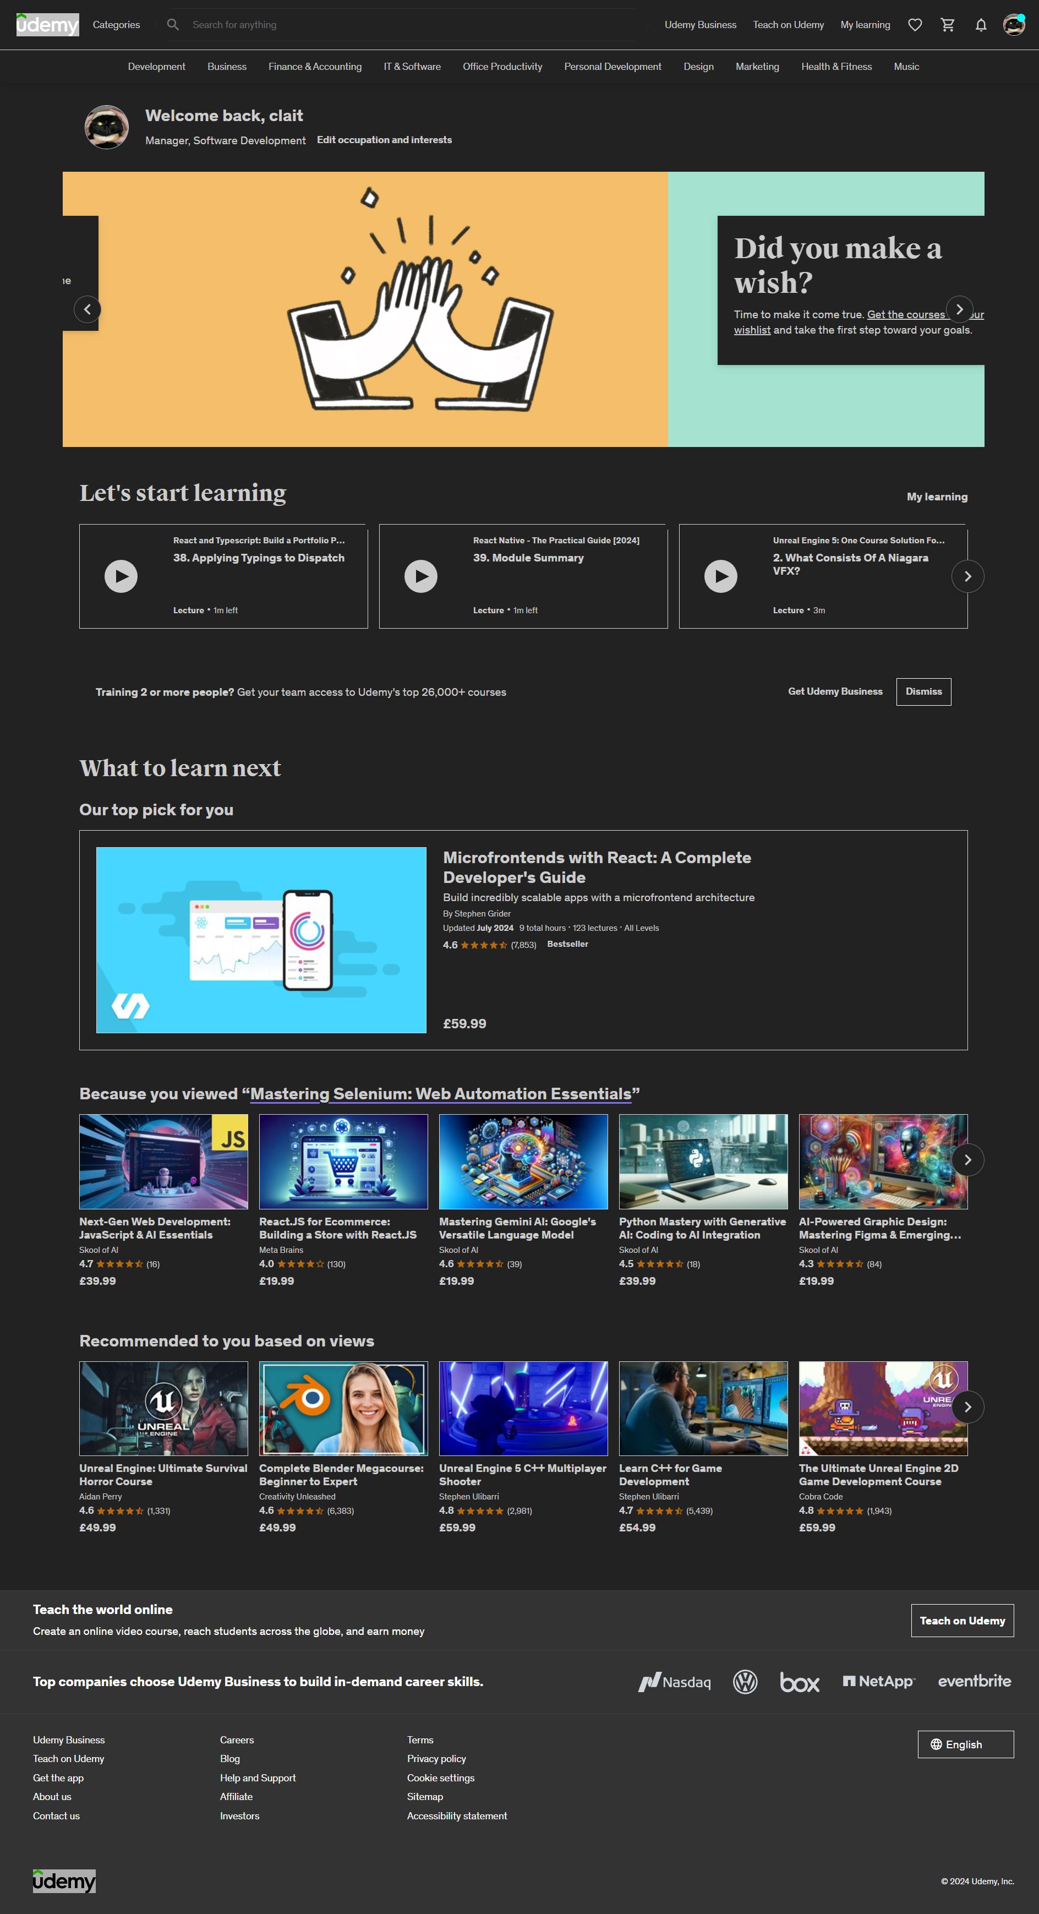The width and height of the screenshot is (1039, 1914).
Task: Click Get Udemy Business link
Action: click(835, 691)
